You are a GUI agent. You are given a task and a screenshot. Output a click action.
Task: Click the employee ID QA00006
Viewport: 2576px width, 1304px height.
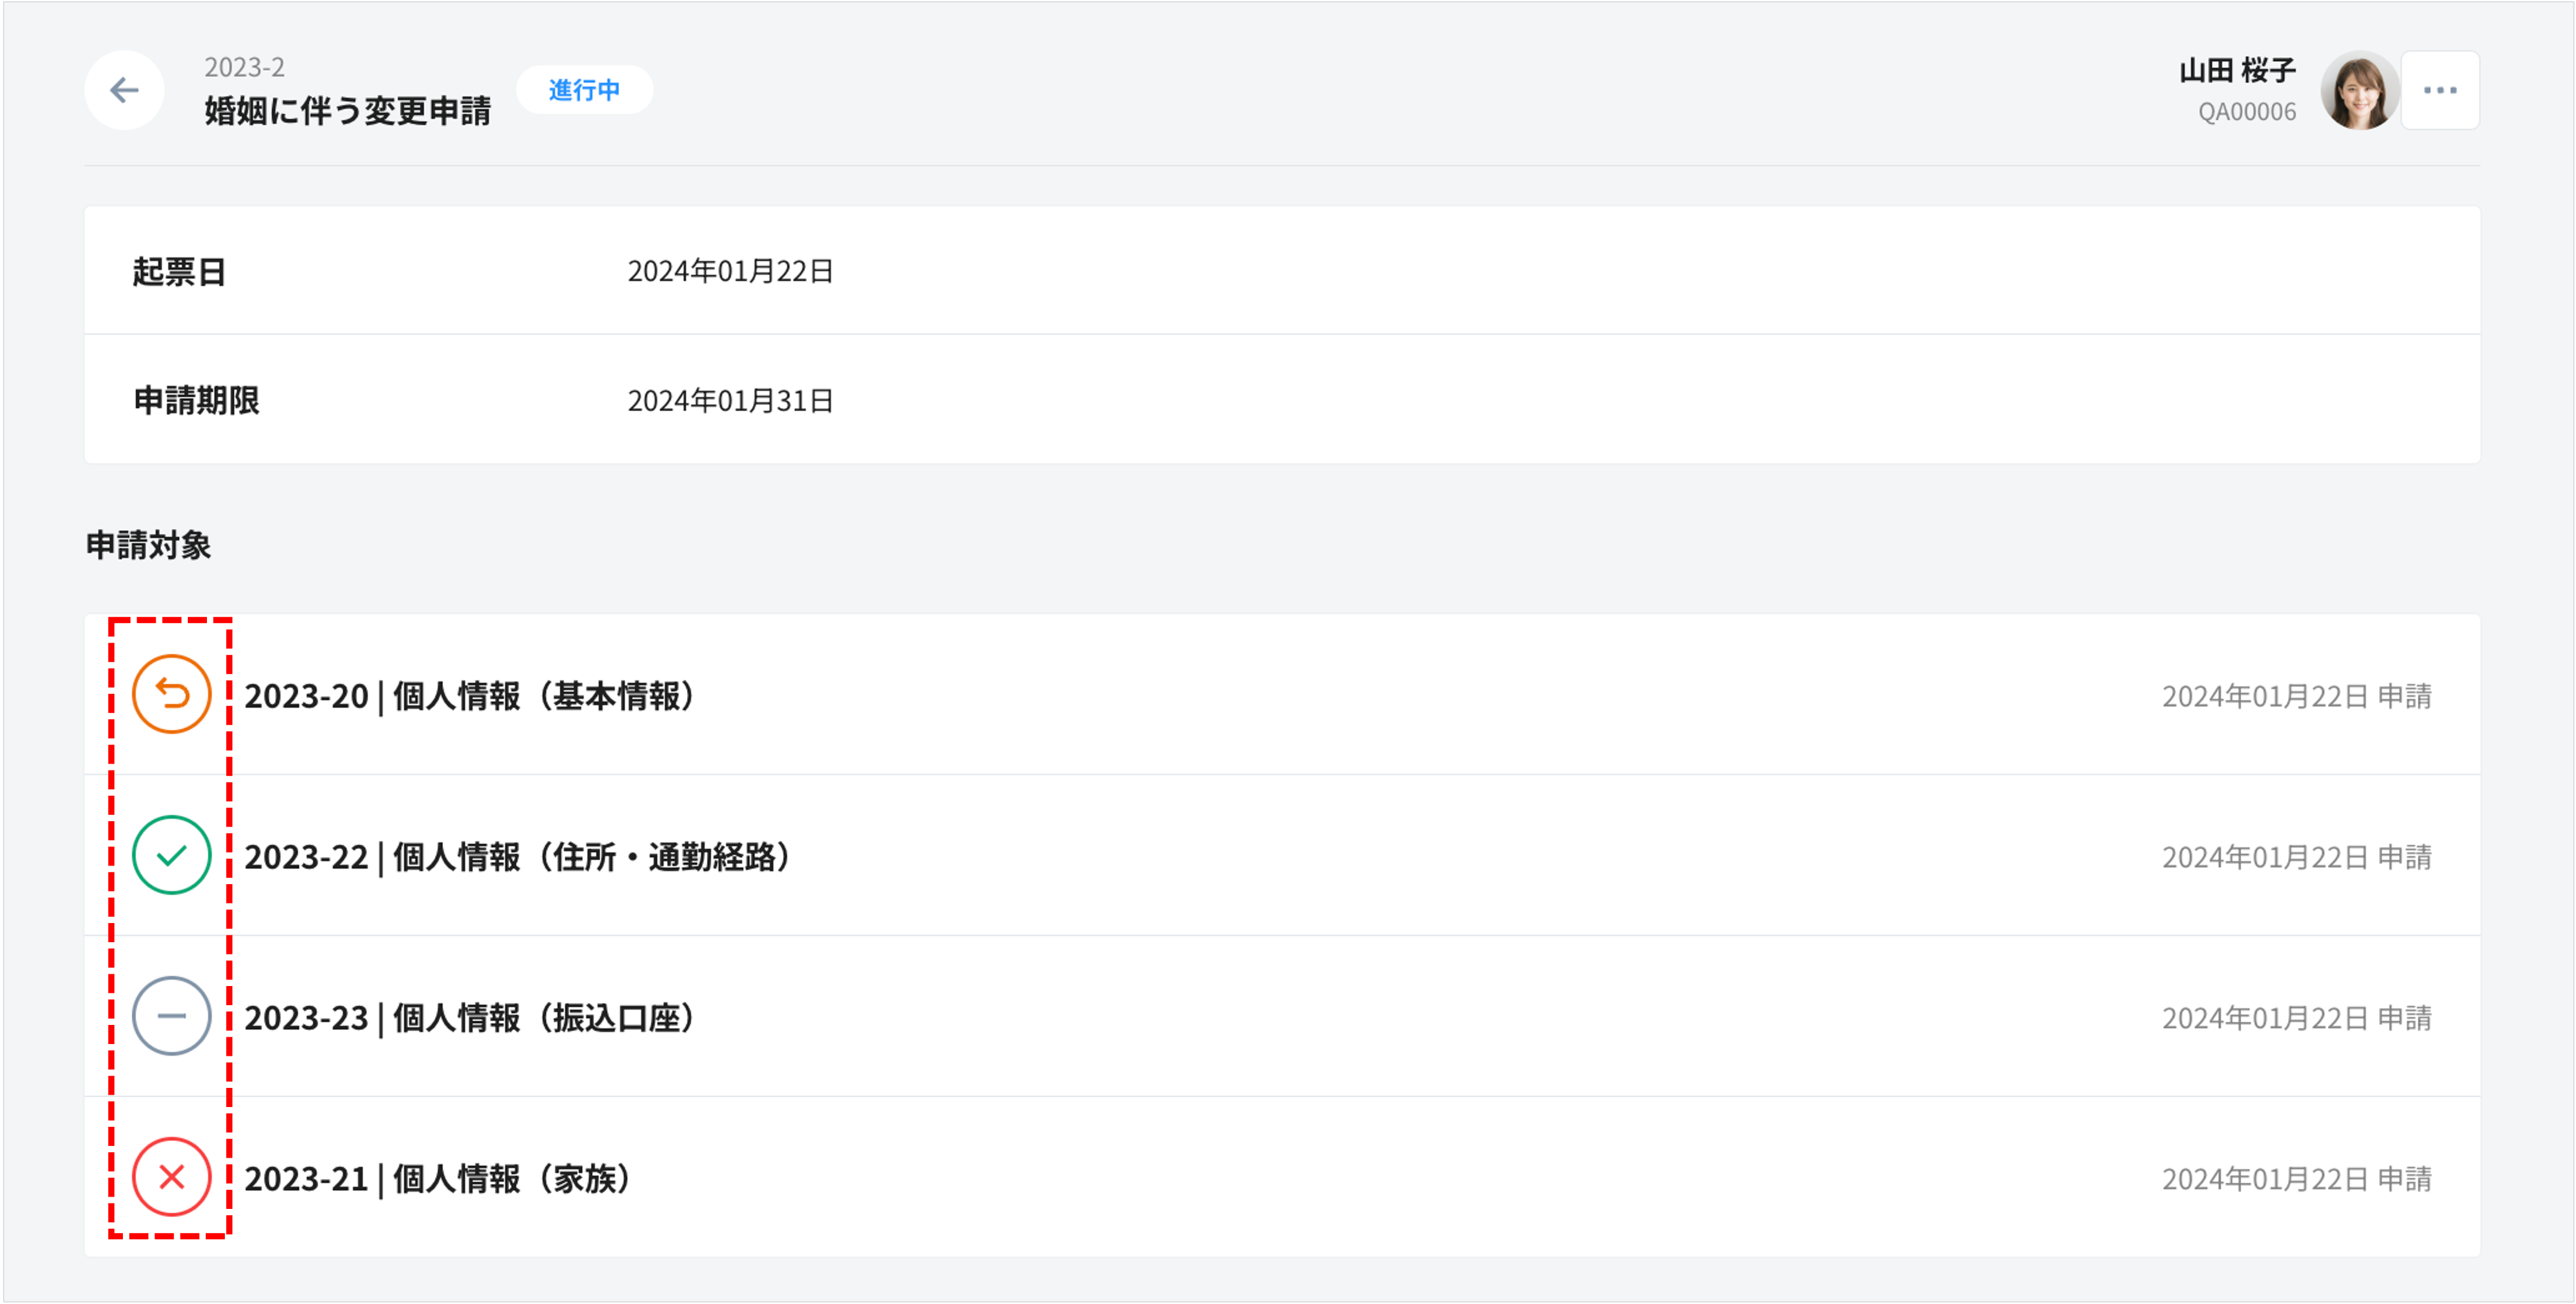(2246, 112)
